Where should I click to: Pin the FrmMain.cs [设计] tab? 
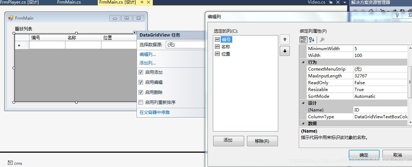pyautogui.click(x=142, y=2)
